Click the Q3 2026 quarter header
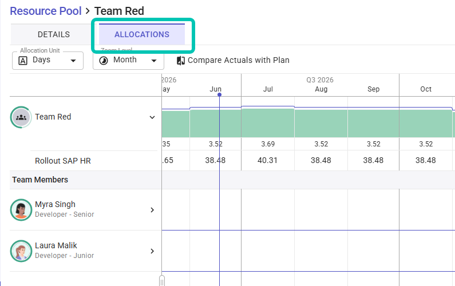This screenshot has width=455, height=286. (320, 80)
